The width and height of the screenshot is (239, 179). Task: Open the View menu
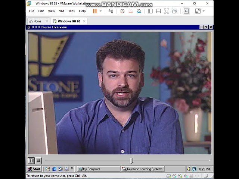point(52,11)
